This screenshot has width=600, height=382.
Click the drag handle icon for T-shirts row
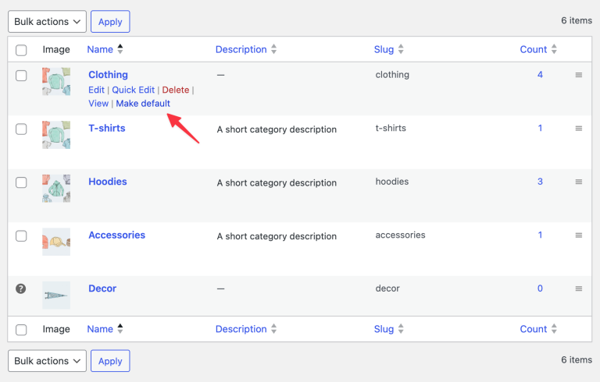click(579, 129)
